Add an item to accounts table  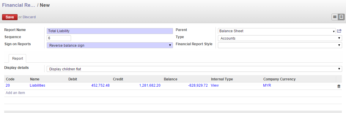pos(15,93)
